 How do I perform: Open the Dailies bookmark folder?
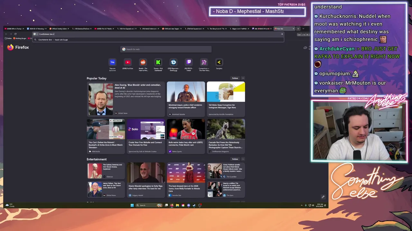(8, 38)
